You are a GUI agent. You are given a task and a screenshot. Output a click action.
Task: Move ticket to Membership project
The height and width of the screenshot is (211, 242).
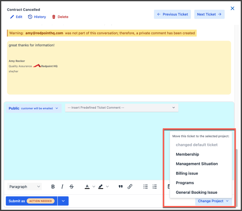(187, 154)
